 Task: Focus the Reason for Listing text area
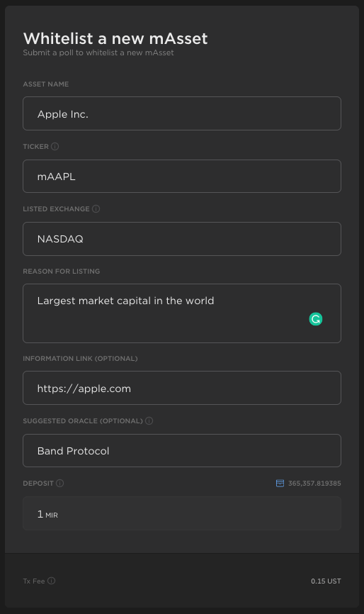(x=182, y=313)
